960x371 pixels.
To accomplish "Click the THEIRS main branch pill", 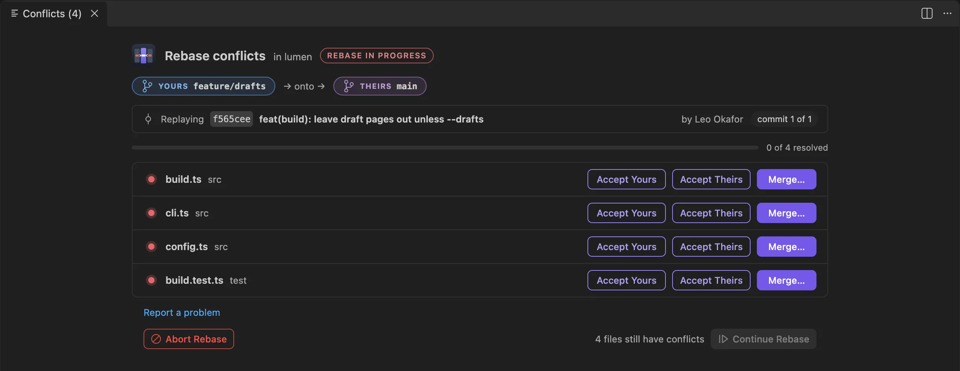I will pyautogui.click(x=380, y=86).
